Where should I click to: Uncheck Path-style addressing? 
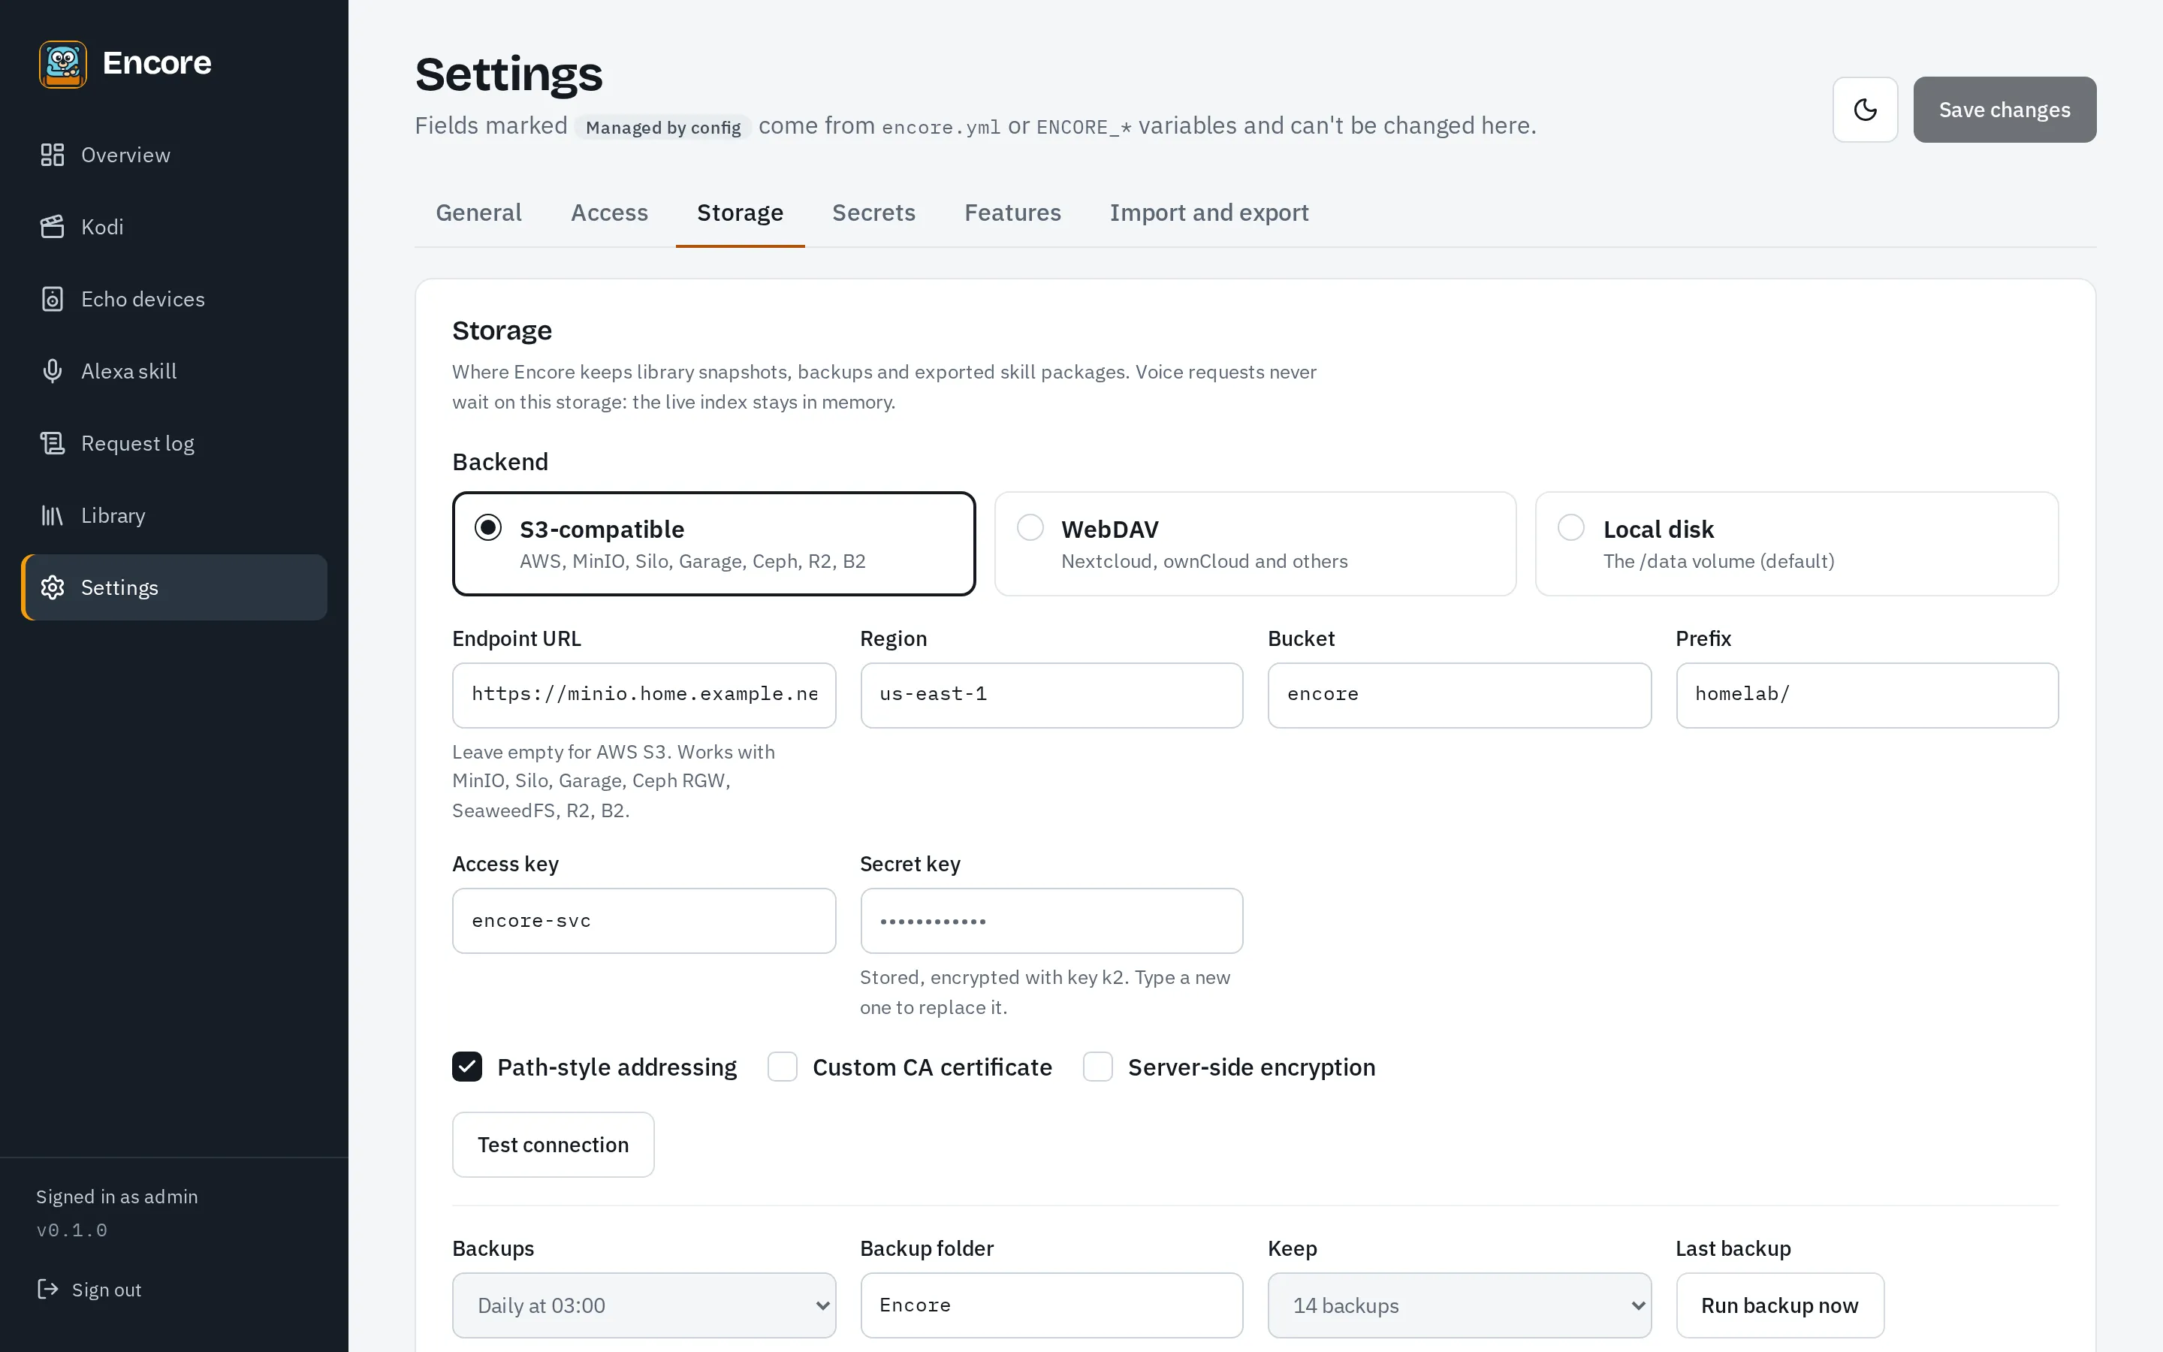466,1067
